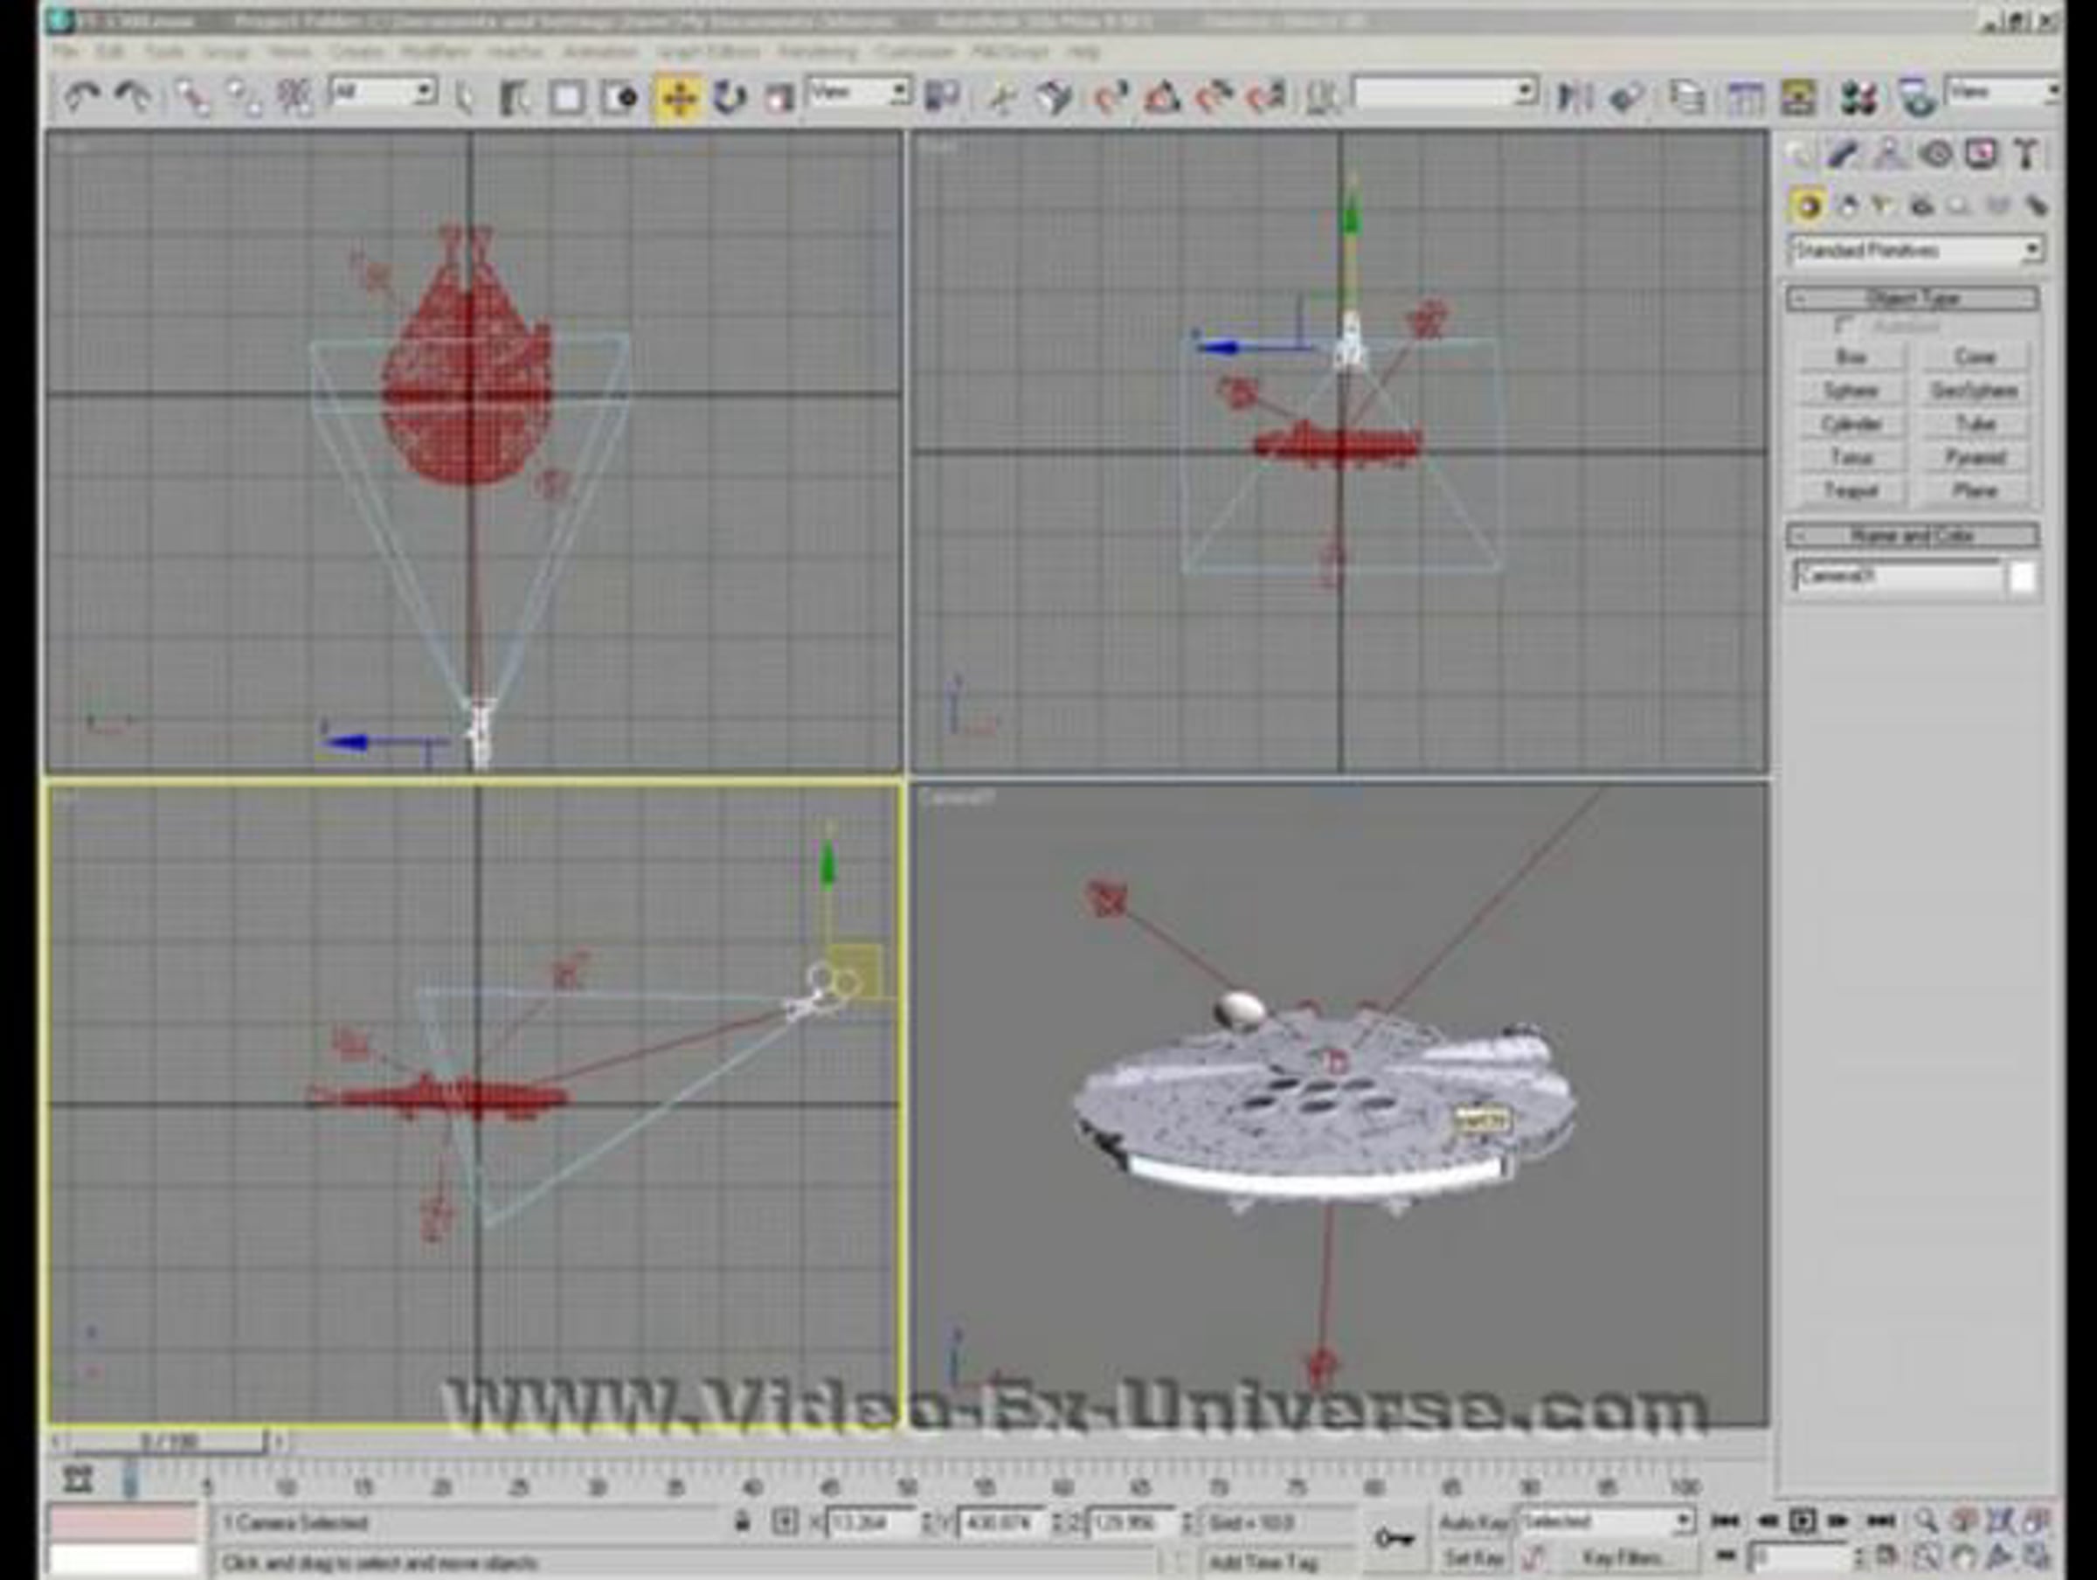Viewport: 2097px width, 1580px height.
Task: Toggle Auto Key mode
Action: pyautogui.click(x=1472, y=1523)
